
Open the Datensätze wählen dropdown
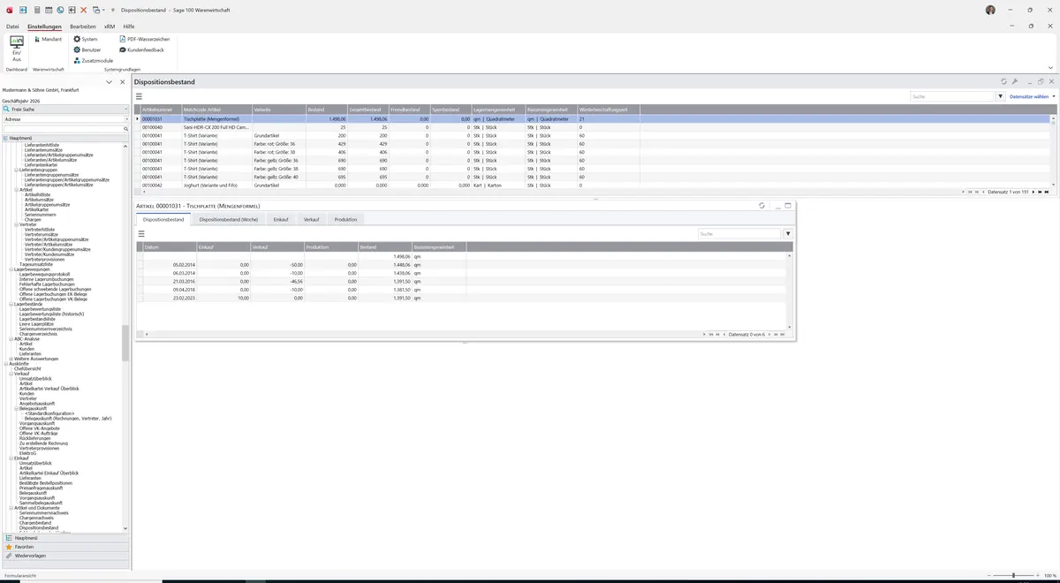[x=1032, y=96]
